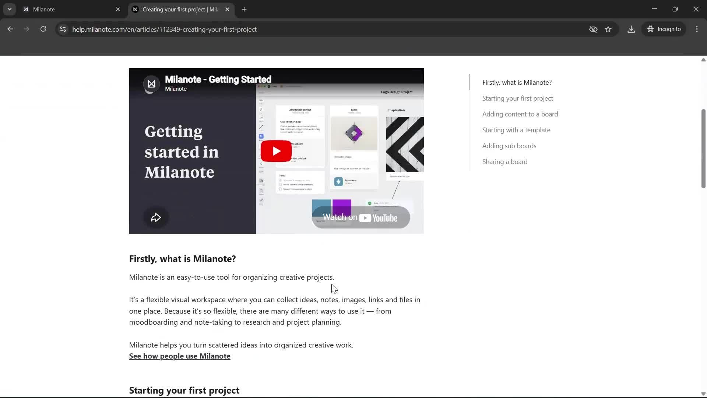The image size is (707, 398).
Task: Open See how people use Milanote link
Action: pos(179,356)
